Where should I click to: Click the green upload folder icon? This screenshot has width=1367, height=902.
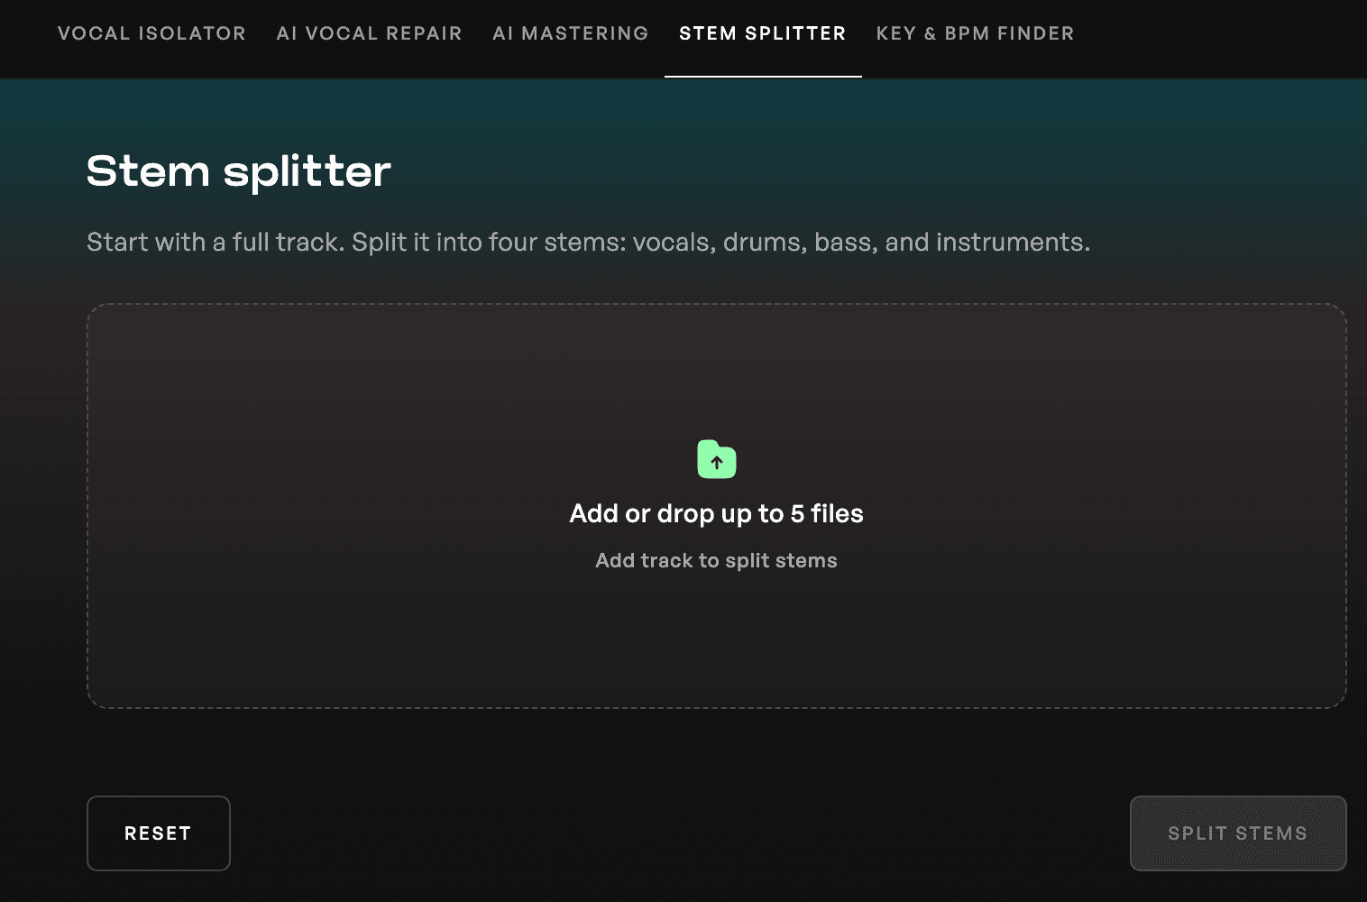[x=717, y=459]
